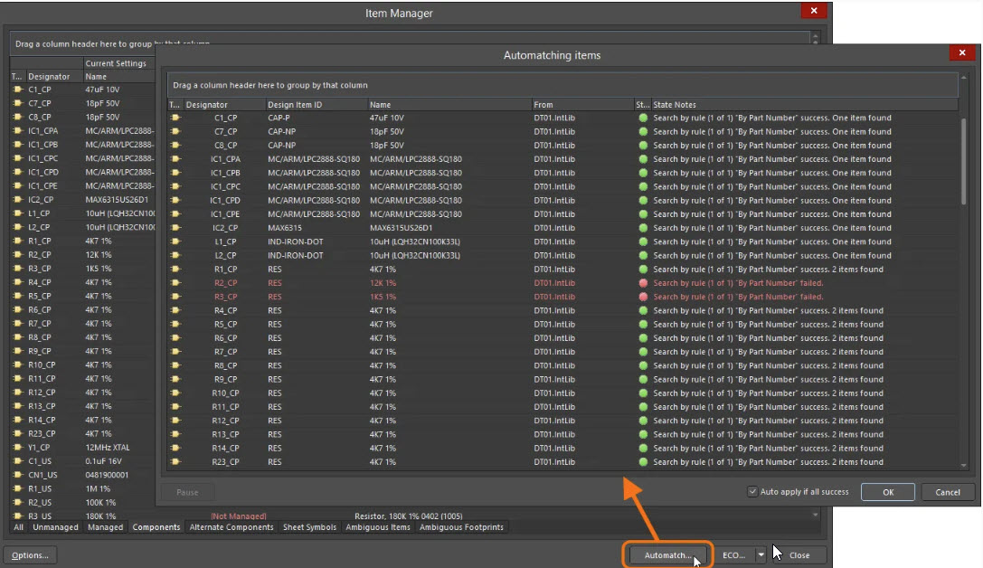Select 0.1uF 16V name in Item Manager
Screen dimensions: 983x568
coord(103,461)
